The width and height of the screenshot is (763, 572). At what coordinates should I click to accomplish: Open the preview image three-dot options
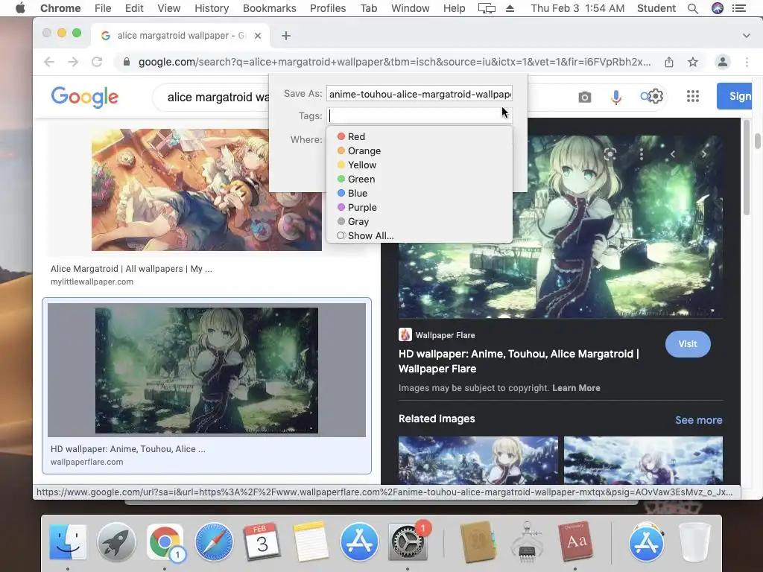(642, 154)
